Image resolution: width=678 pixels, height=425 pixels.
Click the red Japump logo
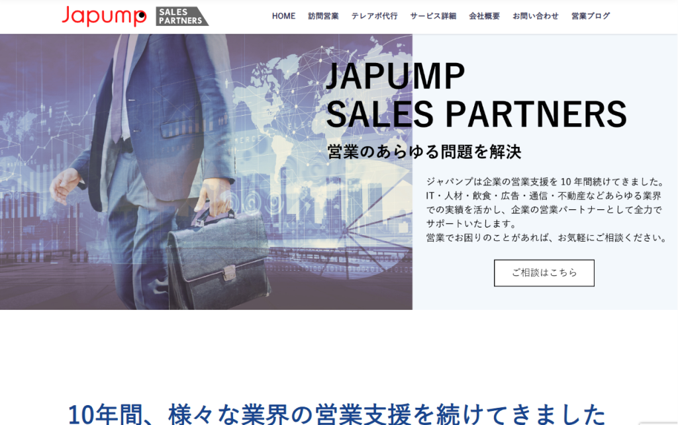104,17
